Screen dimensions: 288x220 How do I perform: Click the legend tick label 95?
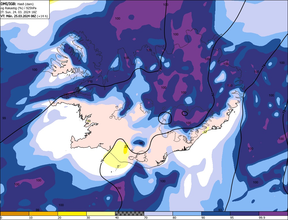[x=232, y=218]
